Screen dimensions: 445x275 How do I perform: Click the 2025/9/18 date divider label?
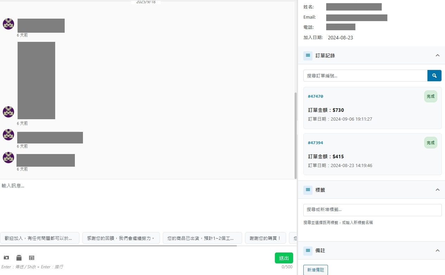coord(146,2)
